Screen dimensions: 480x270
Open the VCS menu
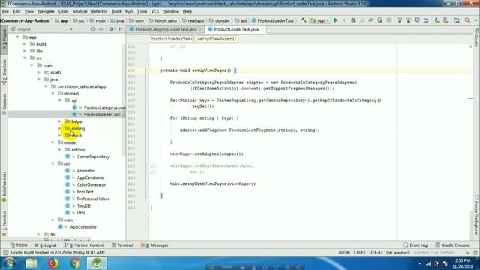(x=155, y=12)
